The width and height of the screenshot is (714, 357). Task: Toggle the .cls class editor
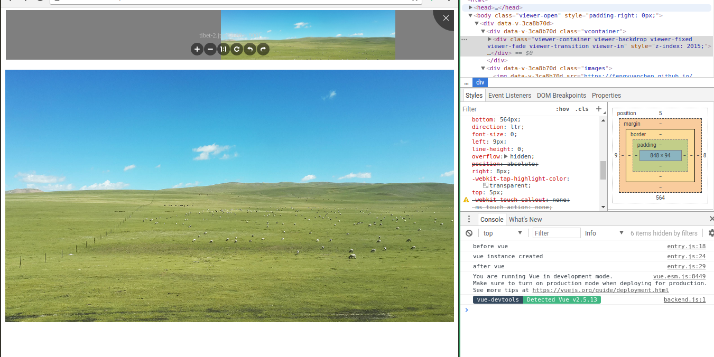pyautogui.click(x=581, y=109)
